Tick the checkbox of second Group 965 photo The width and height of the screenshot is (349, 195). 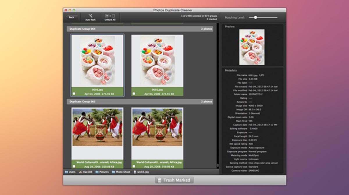pyautogui.click(x=134, y=166)
